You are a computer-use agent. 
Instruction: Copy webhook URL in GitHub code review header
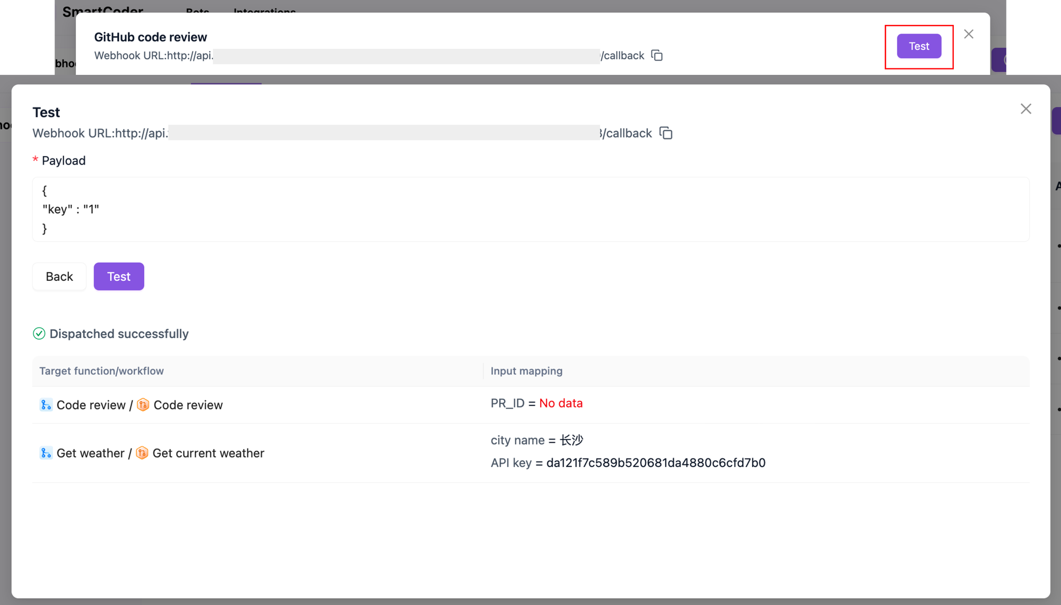tap(657, 55)
